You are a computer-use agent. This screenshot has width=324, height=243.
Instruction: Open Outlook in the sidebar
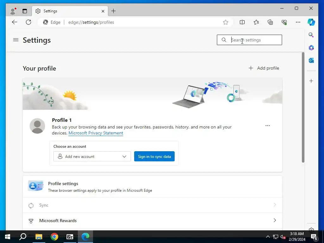[311, 60]
